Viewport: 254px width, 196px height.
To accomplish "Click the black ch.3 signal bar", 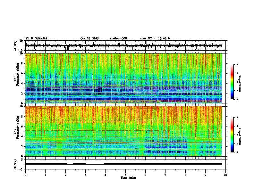I will [x=123, y=164].
